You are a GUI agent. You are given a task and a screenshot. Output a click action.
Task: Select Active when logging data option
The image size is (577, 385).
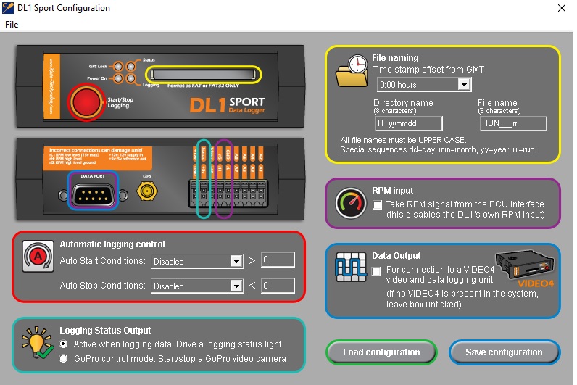[65, 344]
